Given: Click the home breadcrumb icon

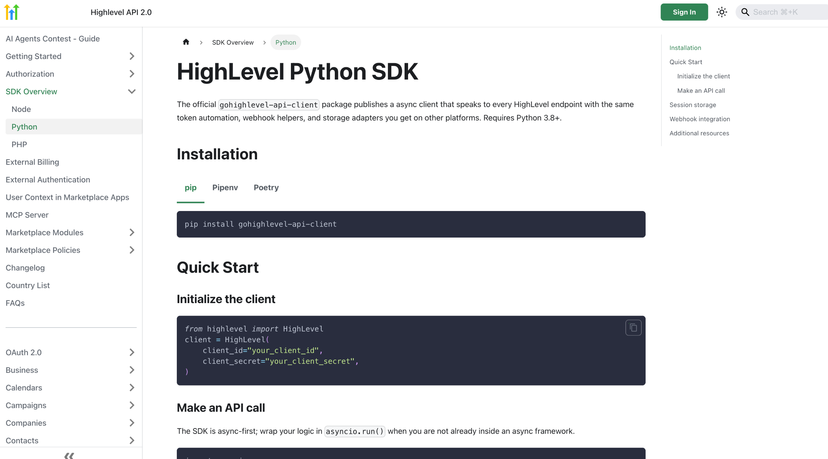Looking at the screenshot, I should (x=186, y=42).
